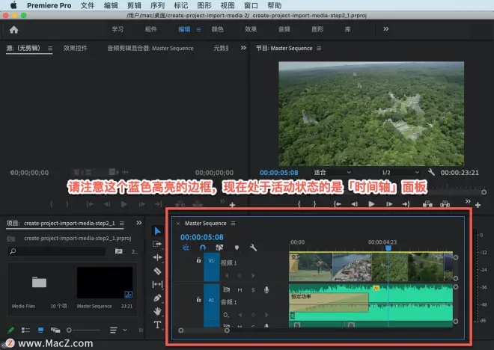Open the 序列 menu
Screen dimensions: 494x350
click(157, 5)
